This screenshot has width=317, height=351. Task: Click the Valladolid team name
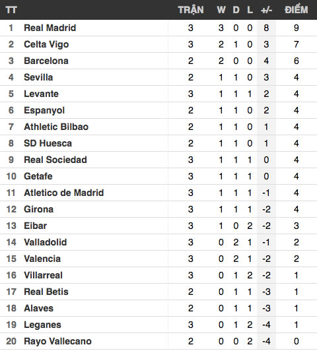click(x=46, y=242)
